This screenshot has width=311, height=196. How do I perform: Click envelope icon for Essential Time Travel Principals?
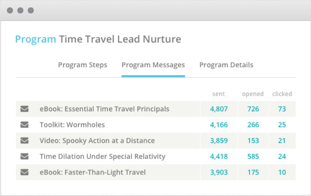[x=24, y=109]
